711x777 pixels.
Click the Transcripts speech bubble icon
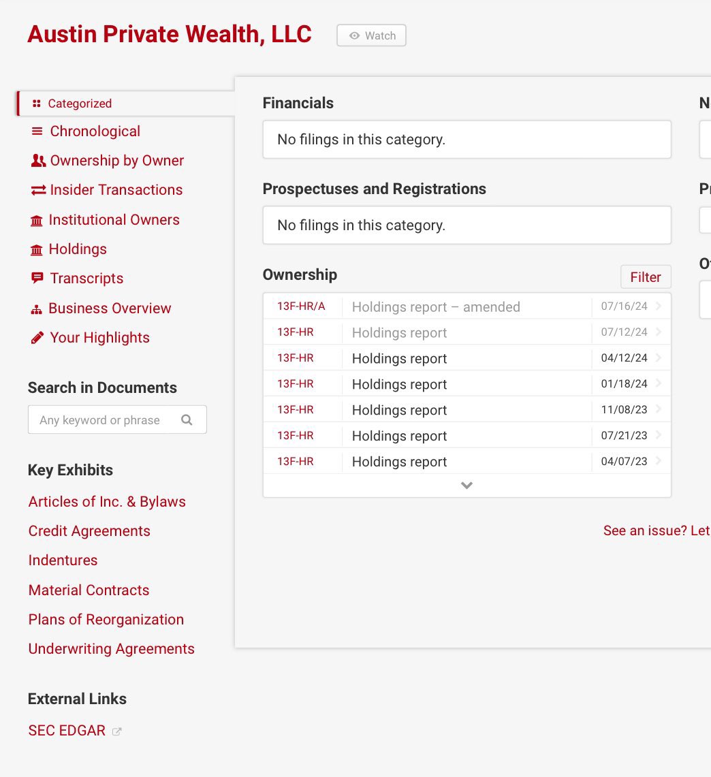pyautogui.click(x=37, y=278)
